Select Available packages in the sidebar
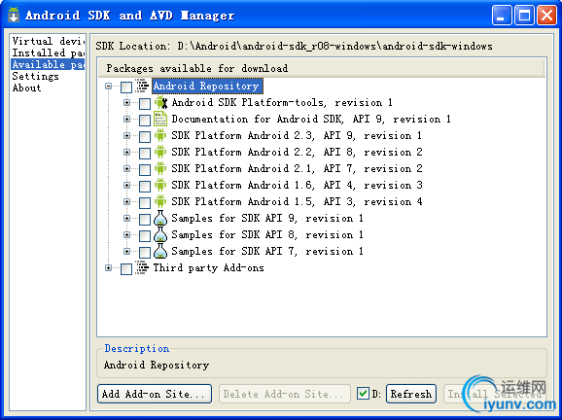Screen dimensions: 562x420 tap(48, 64)
